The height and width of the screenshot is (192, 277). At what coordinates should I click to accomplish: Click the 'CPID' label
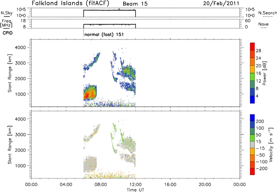[8, 33]
